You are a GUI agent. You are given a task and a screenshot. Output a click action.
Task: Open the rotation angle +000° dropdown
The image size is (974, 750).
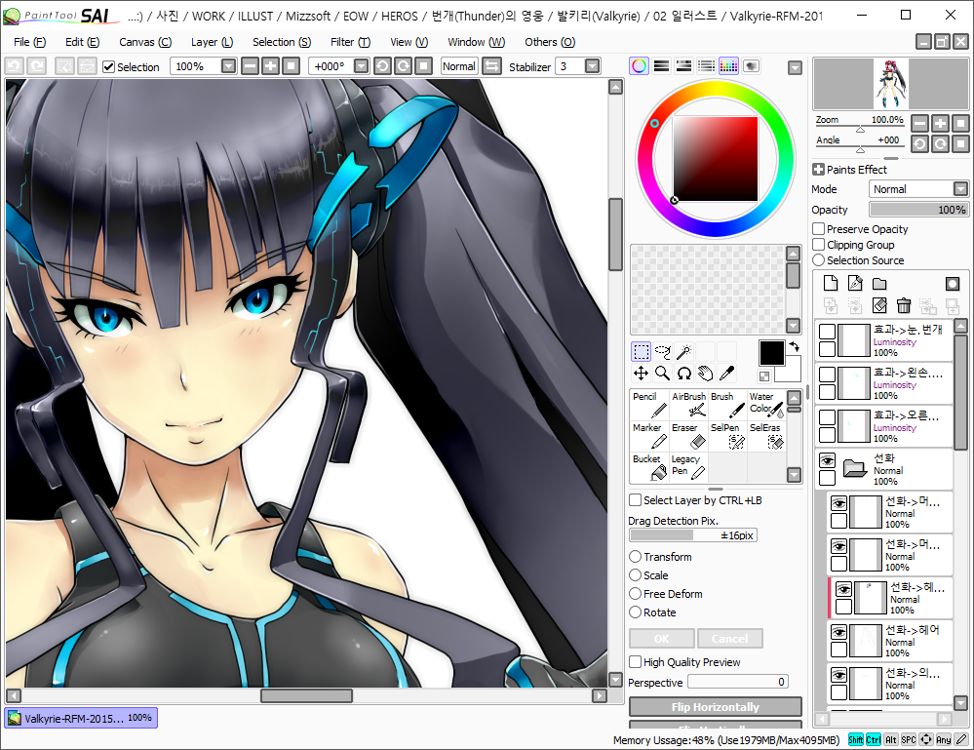(362, 66)
